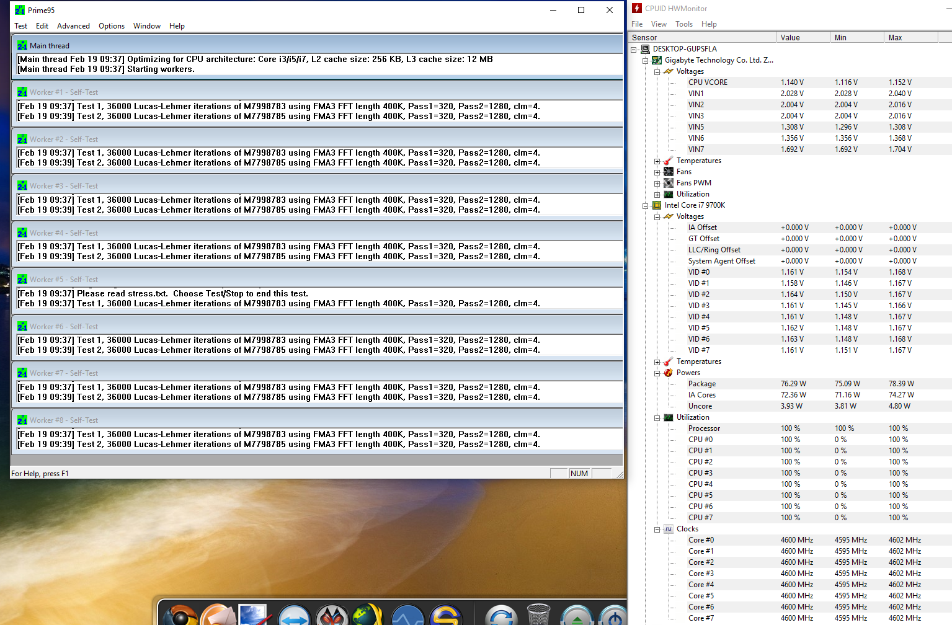Click the Value column header
The width and height of the screenshot is (952, 625).
coord(803,38)
